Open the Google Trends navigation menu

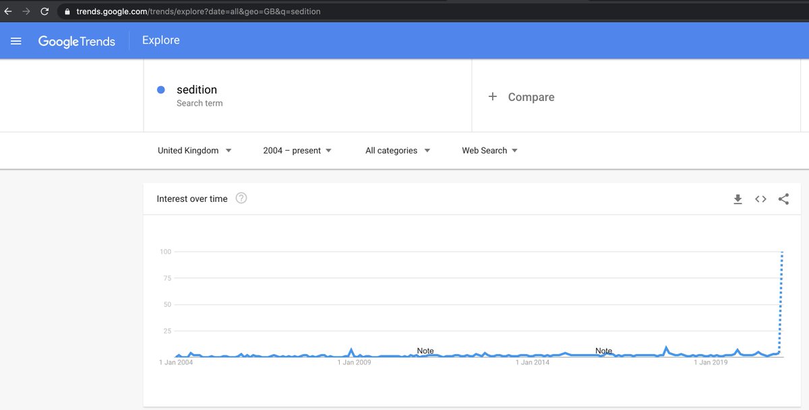point(16,40)
